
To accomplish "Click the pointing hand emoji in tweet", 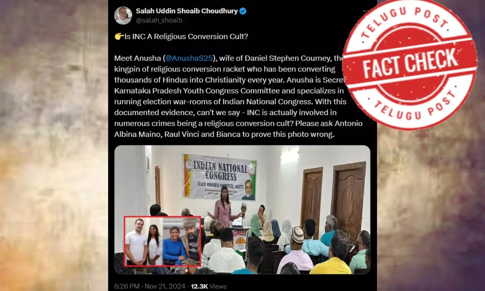I will (x=119, y=37).
